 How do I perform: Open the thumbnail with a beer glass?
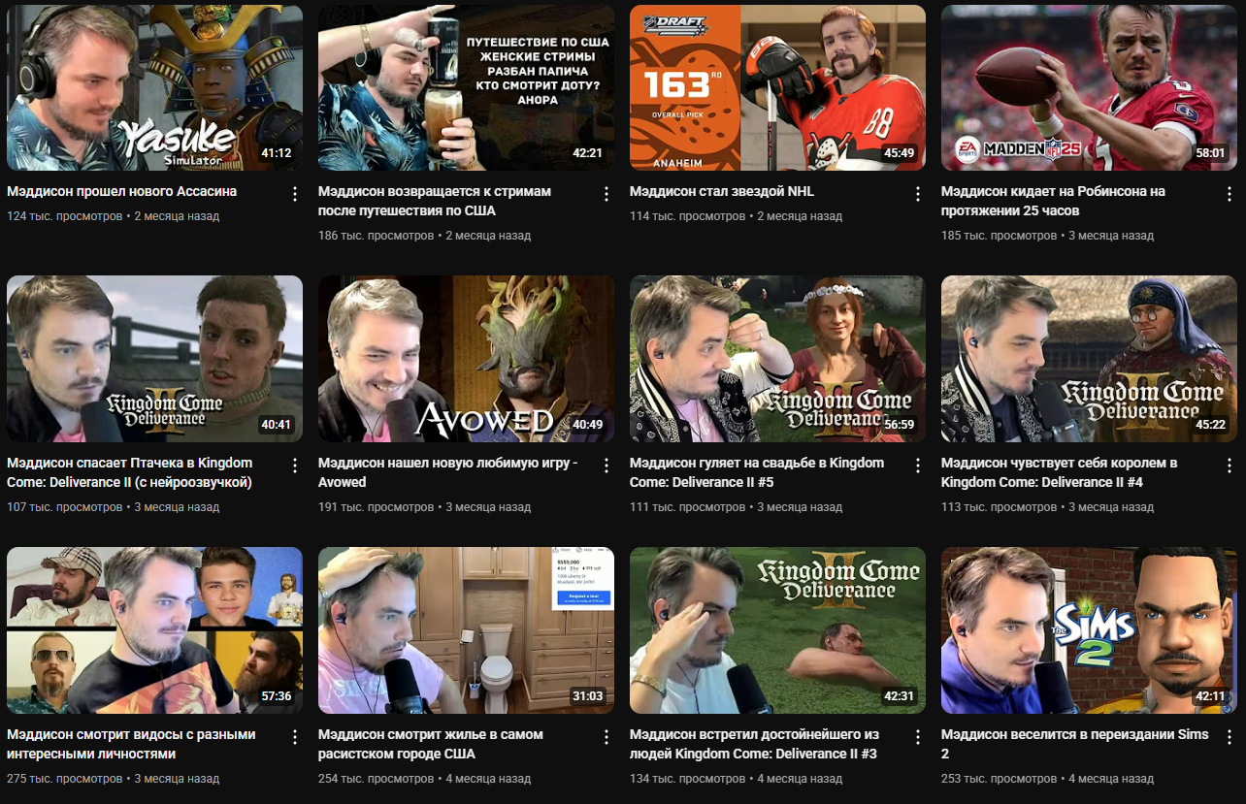(466, 87)
